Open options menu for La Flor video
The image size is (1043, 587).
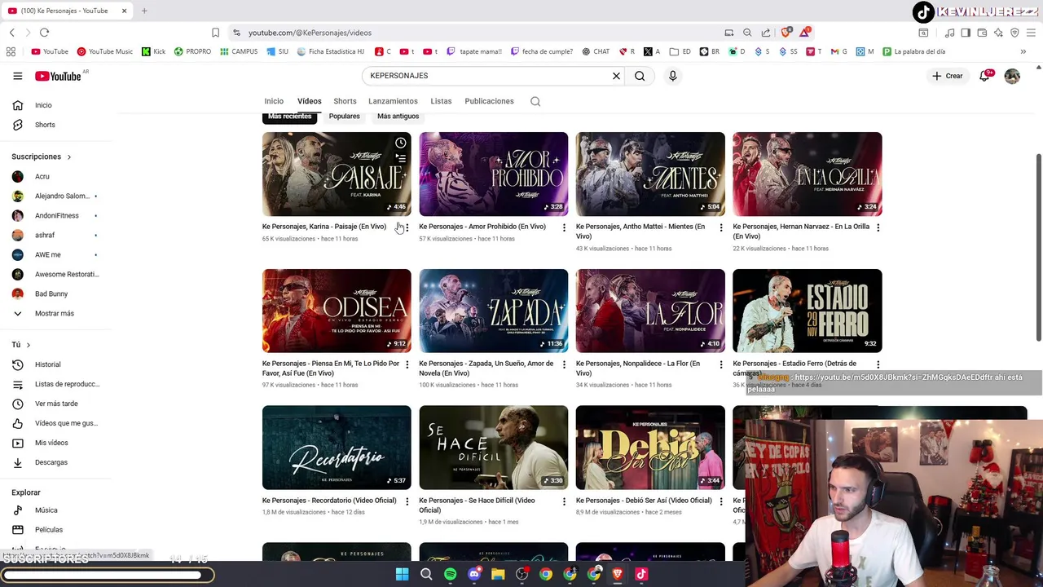pyautogui.click(x=721, y=364)
